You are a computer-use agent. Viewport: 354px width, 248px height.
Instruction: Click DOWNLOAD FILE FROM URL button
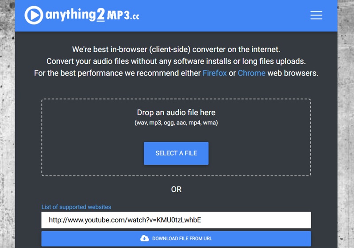(176, 239)
